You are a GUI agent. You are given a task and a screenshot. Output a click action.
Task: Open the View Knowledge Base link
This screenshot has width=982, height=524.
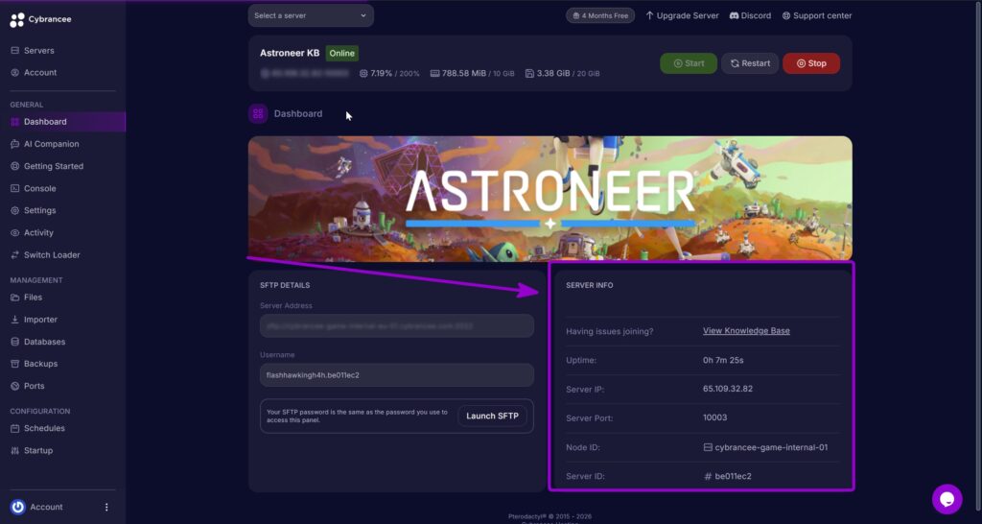[x=746, y=331]
